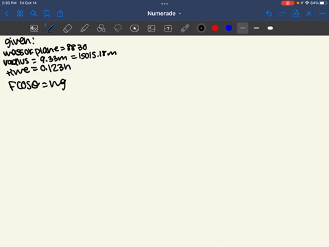Screen dimensions: 329x247
Task: Select the Laser pointer tool
Action: point(185,28)
